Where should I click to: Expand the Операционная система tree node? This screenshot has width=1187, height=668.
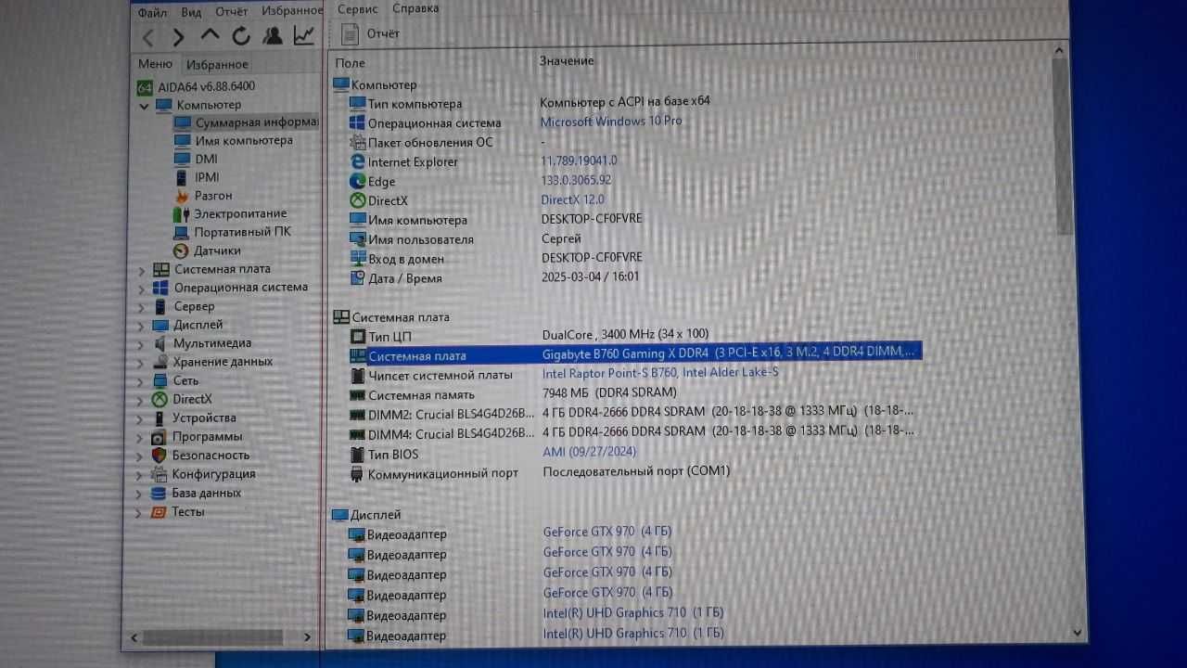point(141,289)
